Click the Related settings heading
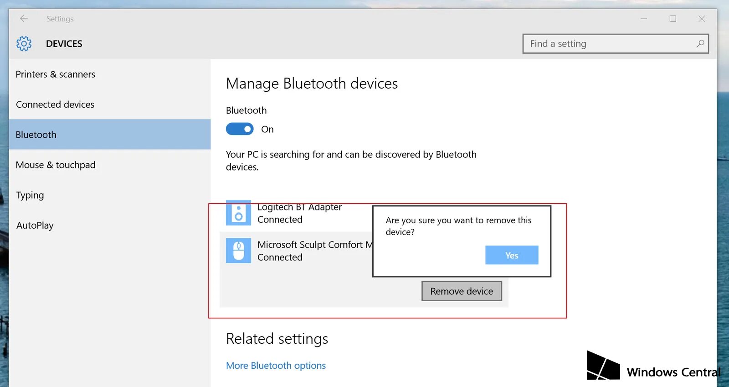This screenshot has height=387, width=729. 277,339
